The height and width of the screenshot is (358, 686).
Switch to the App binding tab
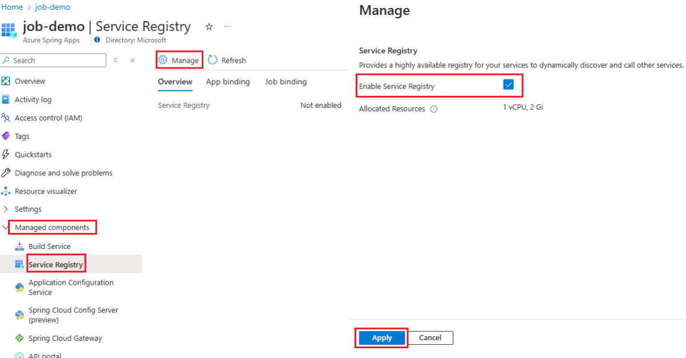pyautogui.click(x=228, y=82)
